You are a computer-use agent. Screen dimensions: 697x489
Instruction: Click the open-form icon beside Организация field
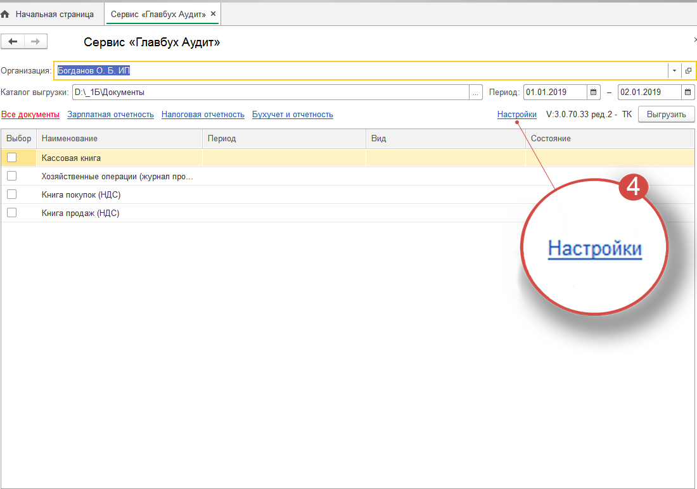tap(688, 71)
